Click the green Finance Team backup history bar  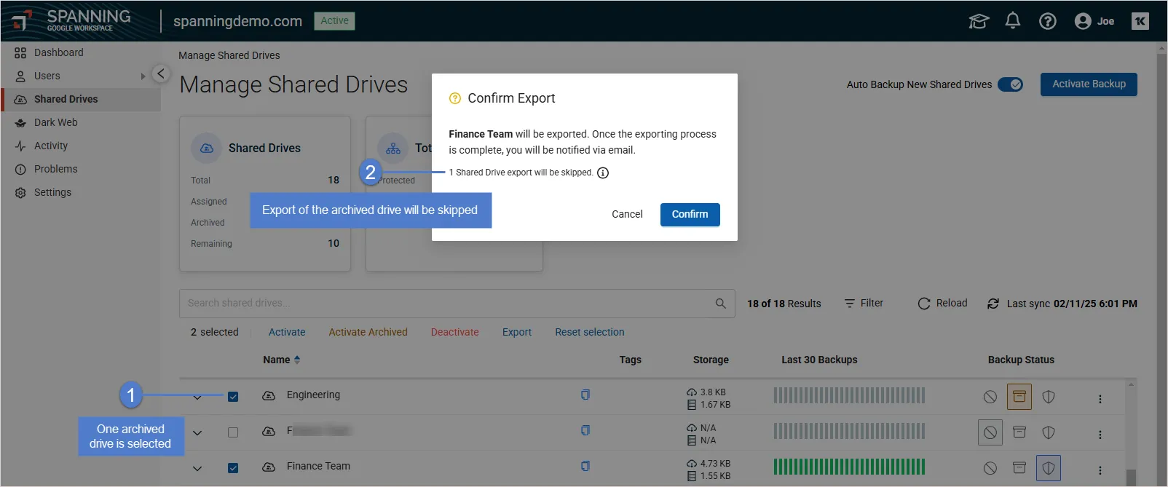point(848,467)
